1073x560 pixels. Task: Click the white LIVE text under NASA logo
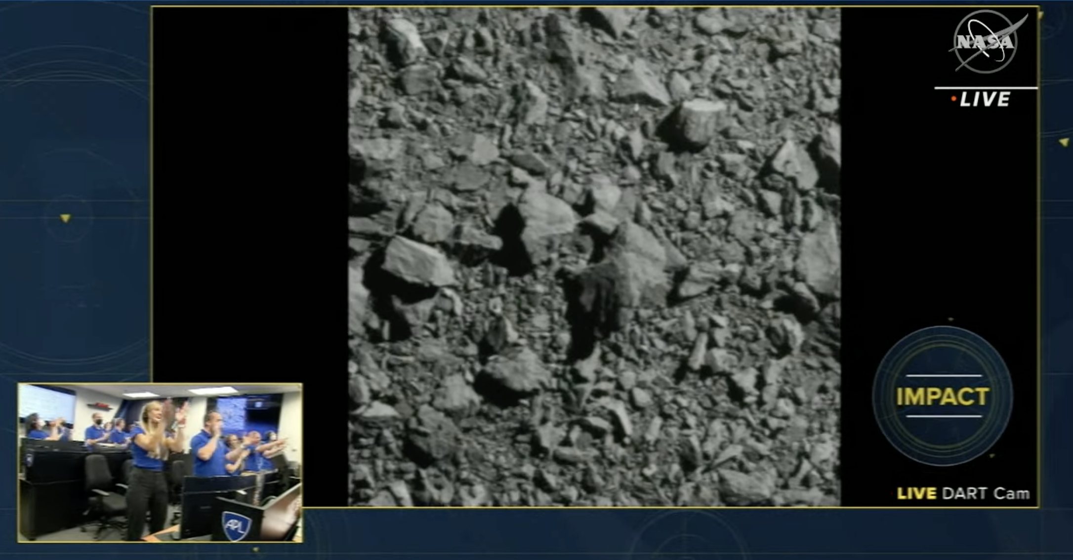click(985, 100)
